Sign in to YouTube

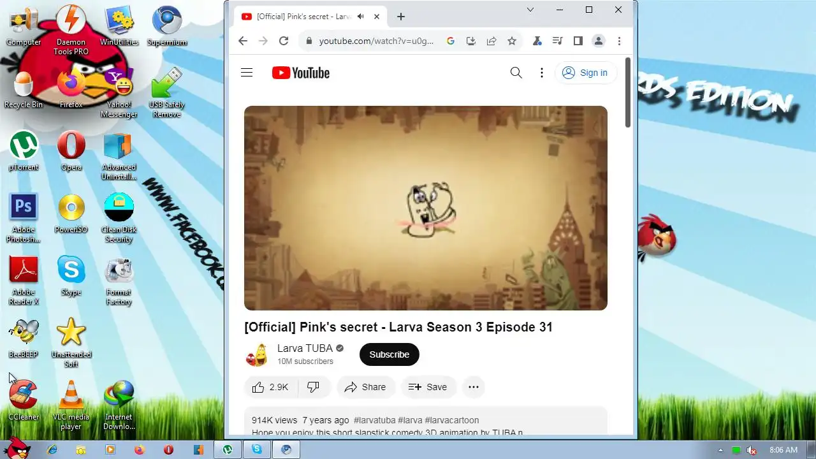click(x=585, y=73)
